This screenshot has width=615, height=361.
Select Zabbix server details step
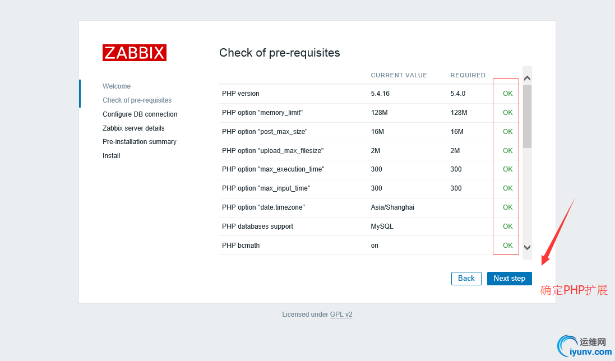pyautogui.click(x=133, y=128)
